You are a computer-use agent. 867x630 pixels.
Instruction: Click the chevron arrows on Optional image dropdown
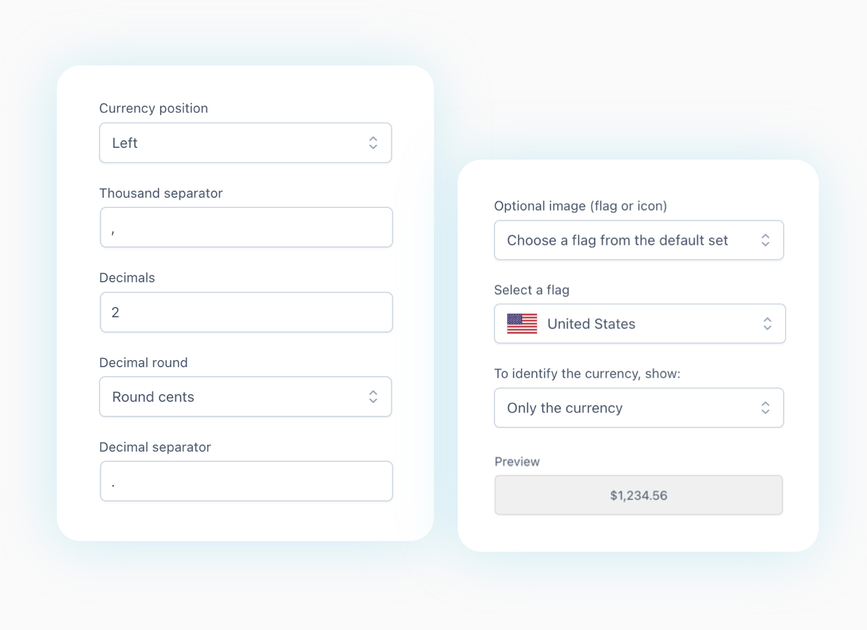click(765, 240)
